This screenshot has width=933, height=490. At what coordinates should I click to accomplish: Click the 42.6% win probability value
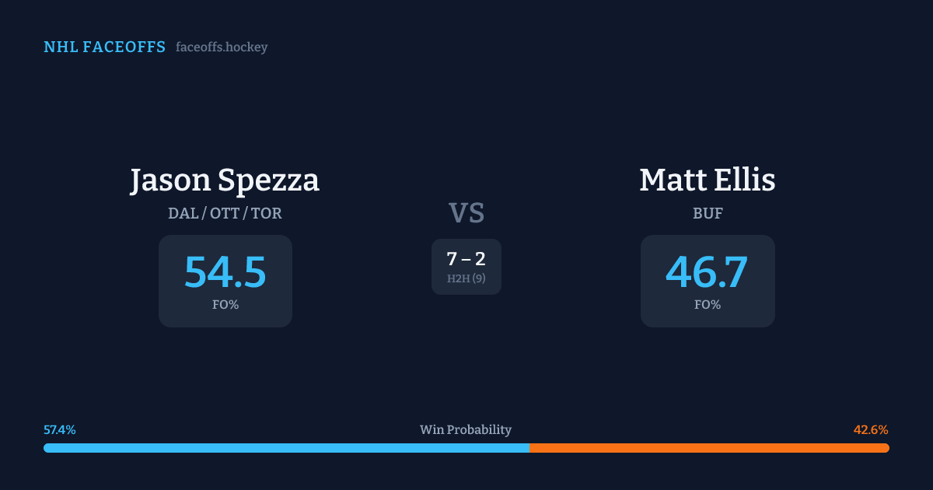pyautogui.click(x=871, y=430)
